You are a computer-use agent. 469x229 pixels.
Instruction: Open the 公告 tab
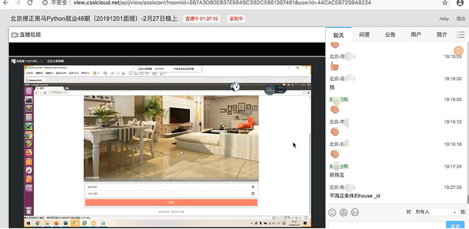pos(390,35)
